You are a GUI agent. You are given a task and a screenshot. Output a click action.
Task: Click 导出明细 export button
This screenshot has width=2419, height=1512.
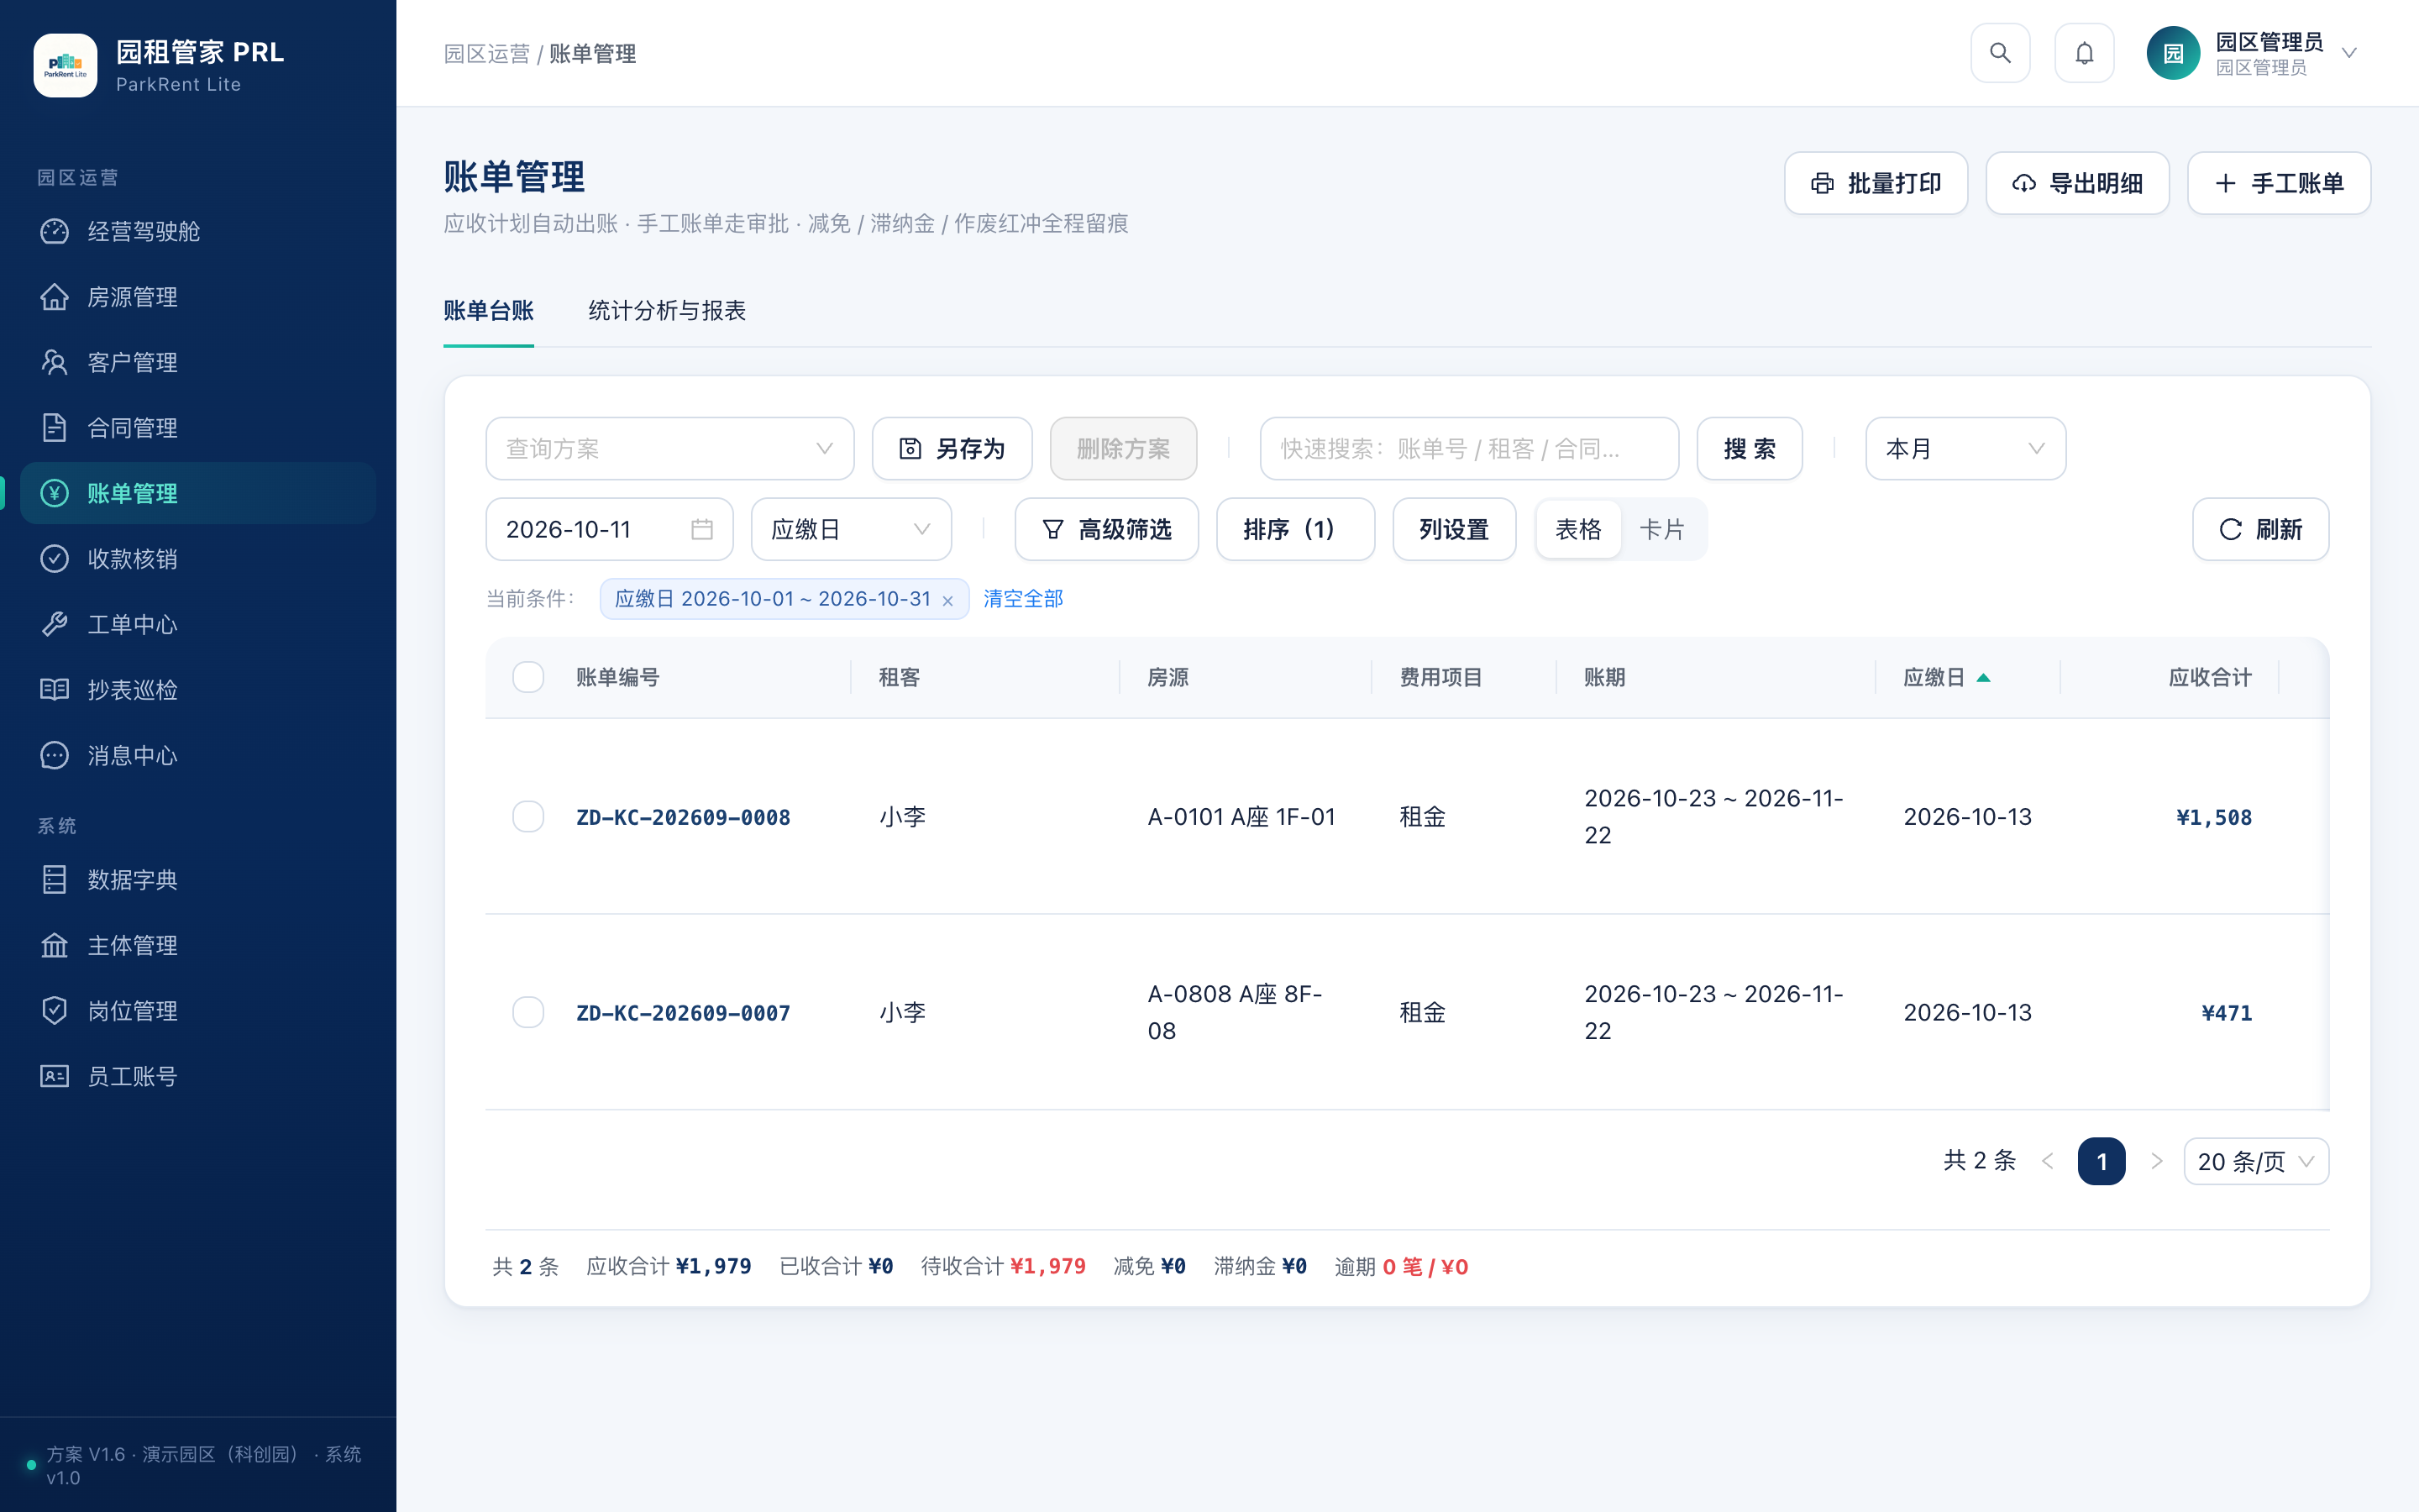tap(2077, 183)
